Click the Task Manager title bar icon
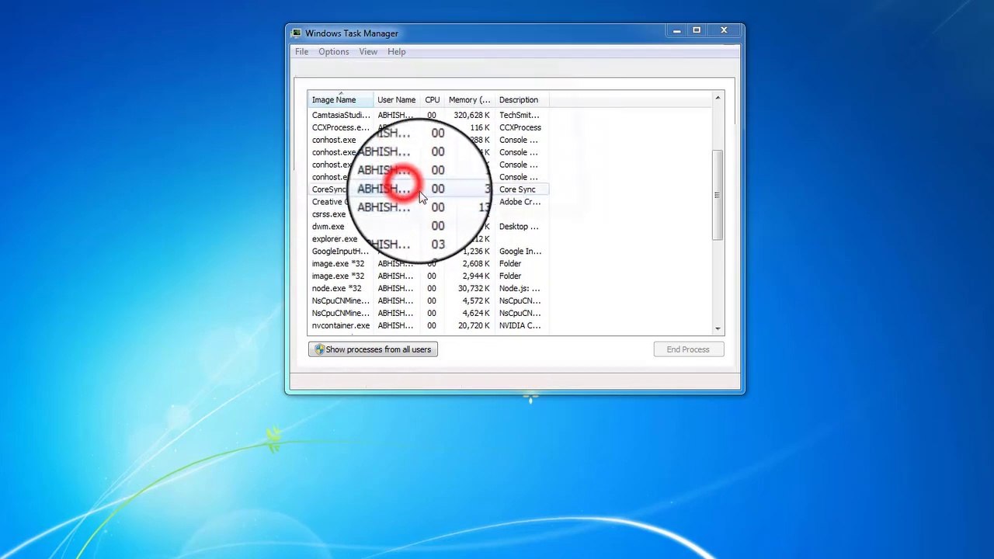Viewport: 994px width, 559px height. (x=297, y=33)
